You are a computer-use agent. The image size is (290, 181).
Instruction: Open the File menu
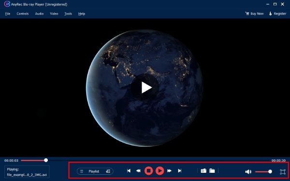coord(8,14)
